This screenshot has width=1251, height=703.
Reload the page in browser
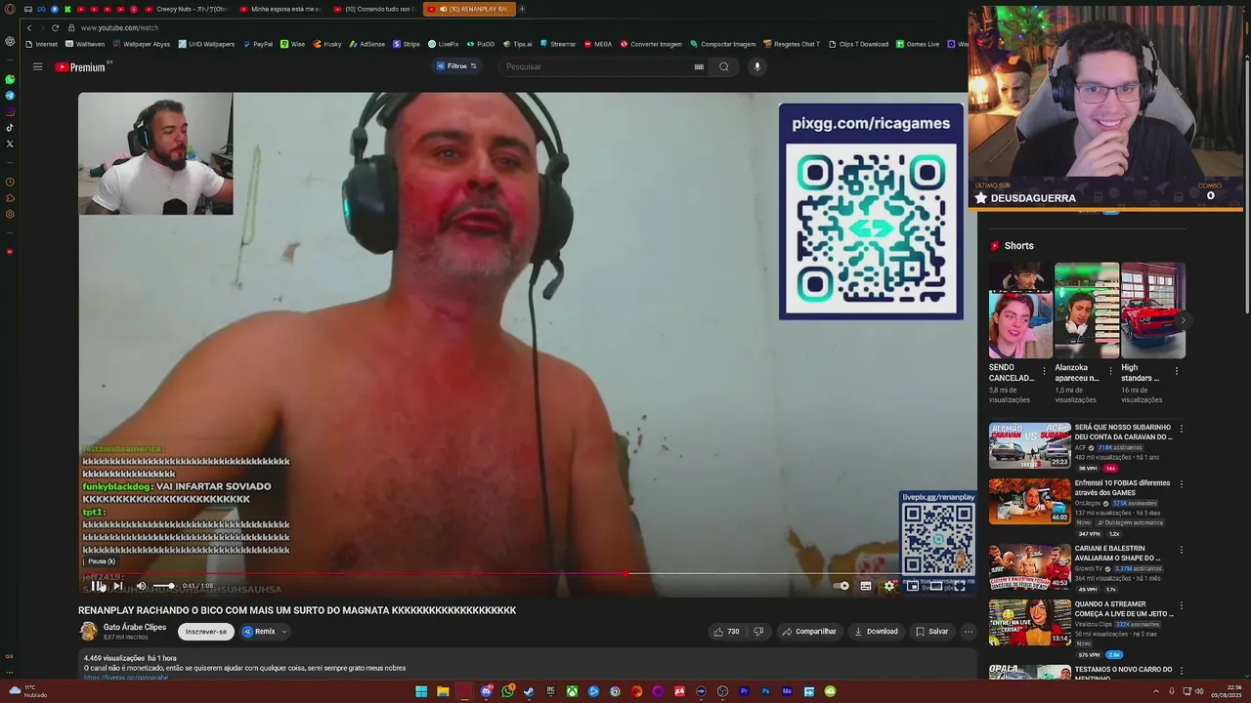[55, 27]
